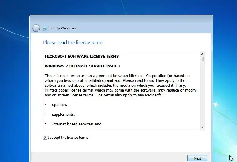Continue with the Next button

pyautogui.click(x=197, y=158)
